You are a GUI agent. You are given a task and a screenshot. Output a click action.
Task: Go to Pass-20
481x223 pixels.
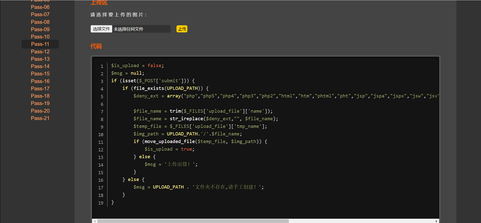40,111
